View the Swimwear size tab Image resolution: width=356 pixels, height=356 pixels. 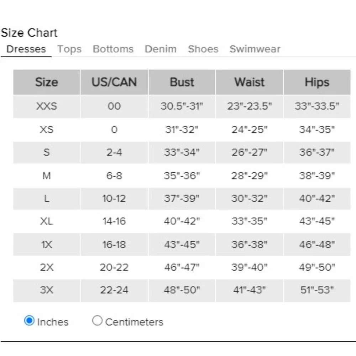tap(255, 49)
